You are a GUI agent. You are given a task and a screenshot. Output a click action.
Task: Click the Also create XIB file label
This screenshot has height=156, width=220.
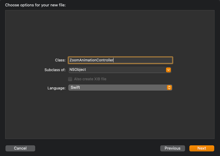tap(90, 79)
